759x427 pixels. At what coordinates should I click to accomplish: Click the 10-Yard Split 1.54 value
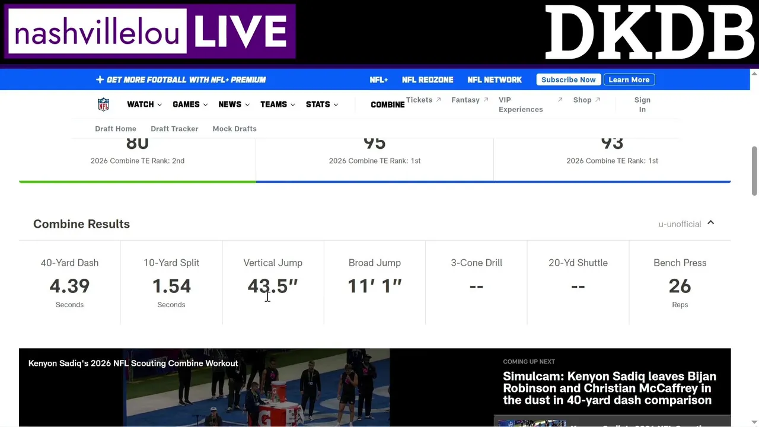point(171,286)
